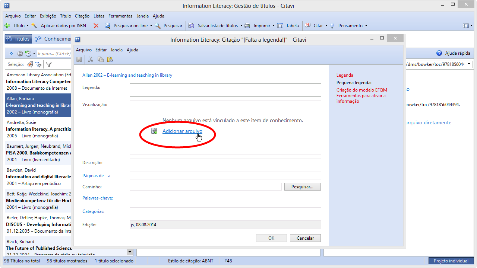Select American Library Association entry
477x268 pixels.
pyautogui.click(x=38, y=82)
